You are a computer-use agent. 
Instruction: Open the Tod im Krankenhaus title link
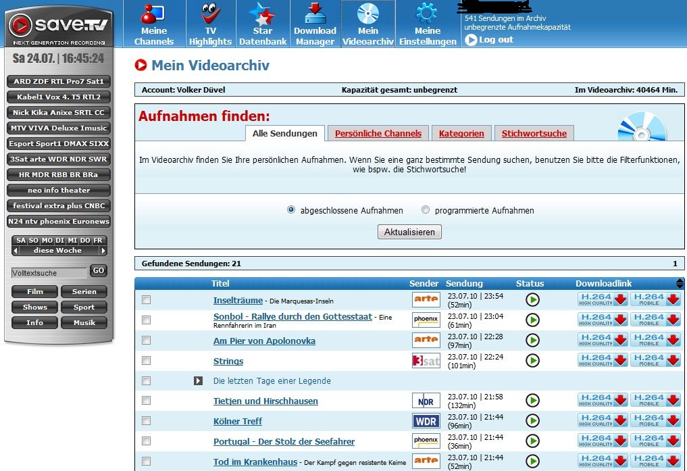pos(255,462)
